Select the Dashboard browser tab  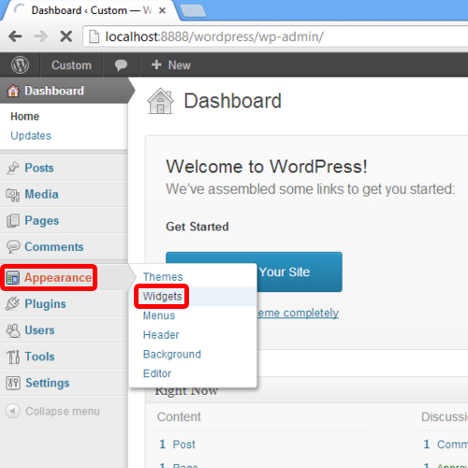pyautogui.click(x=91, y=10)
